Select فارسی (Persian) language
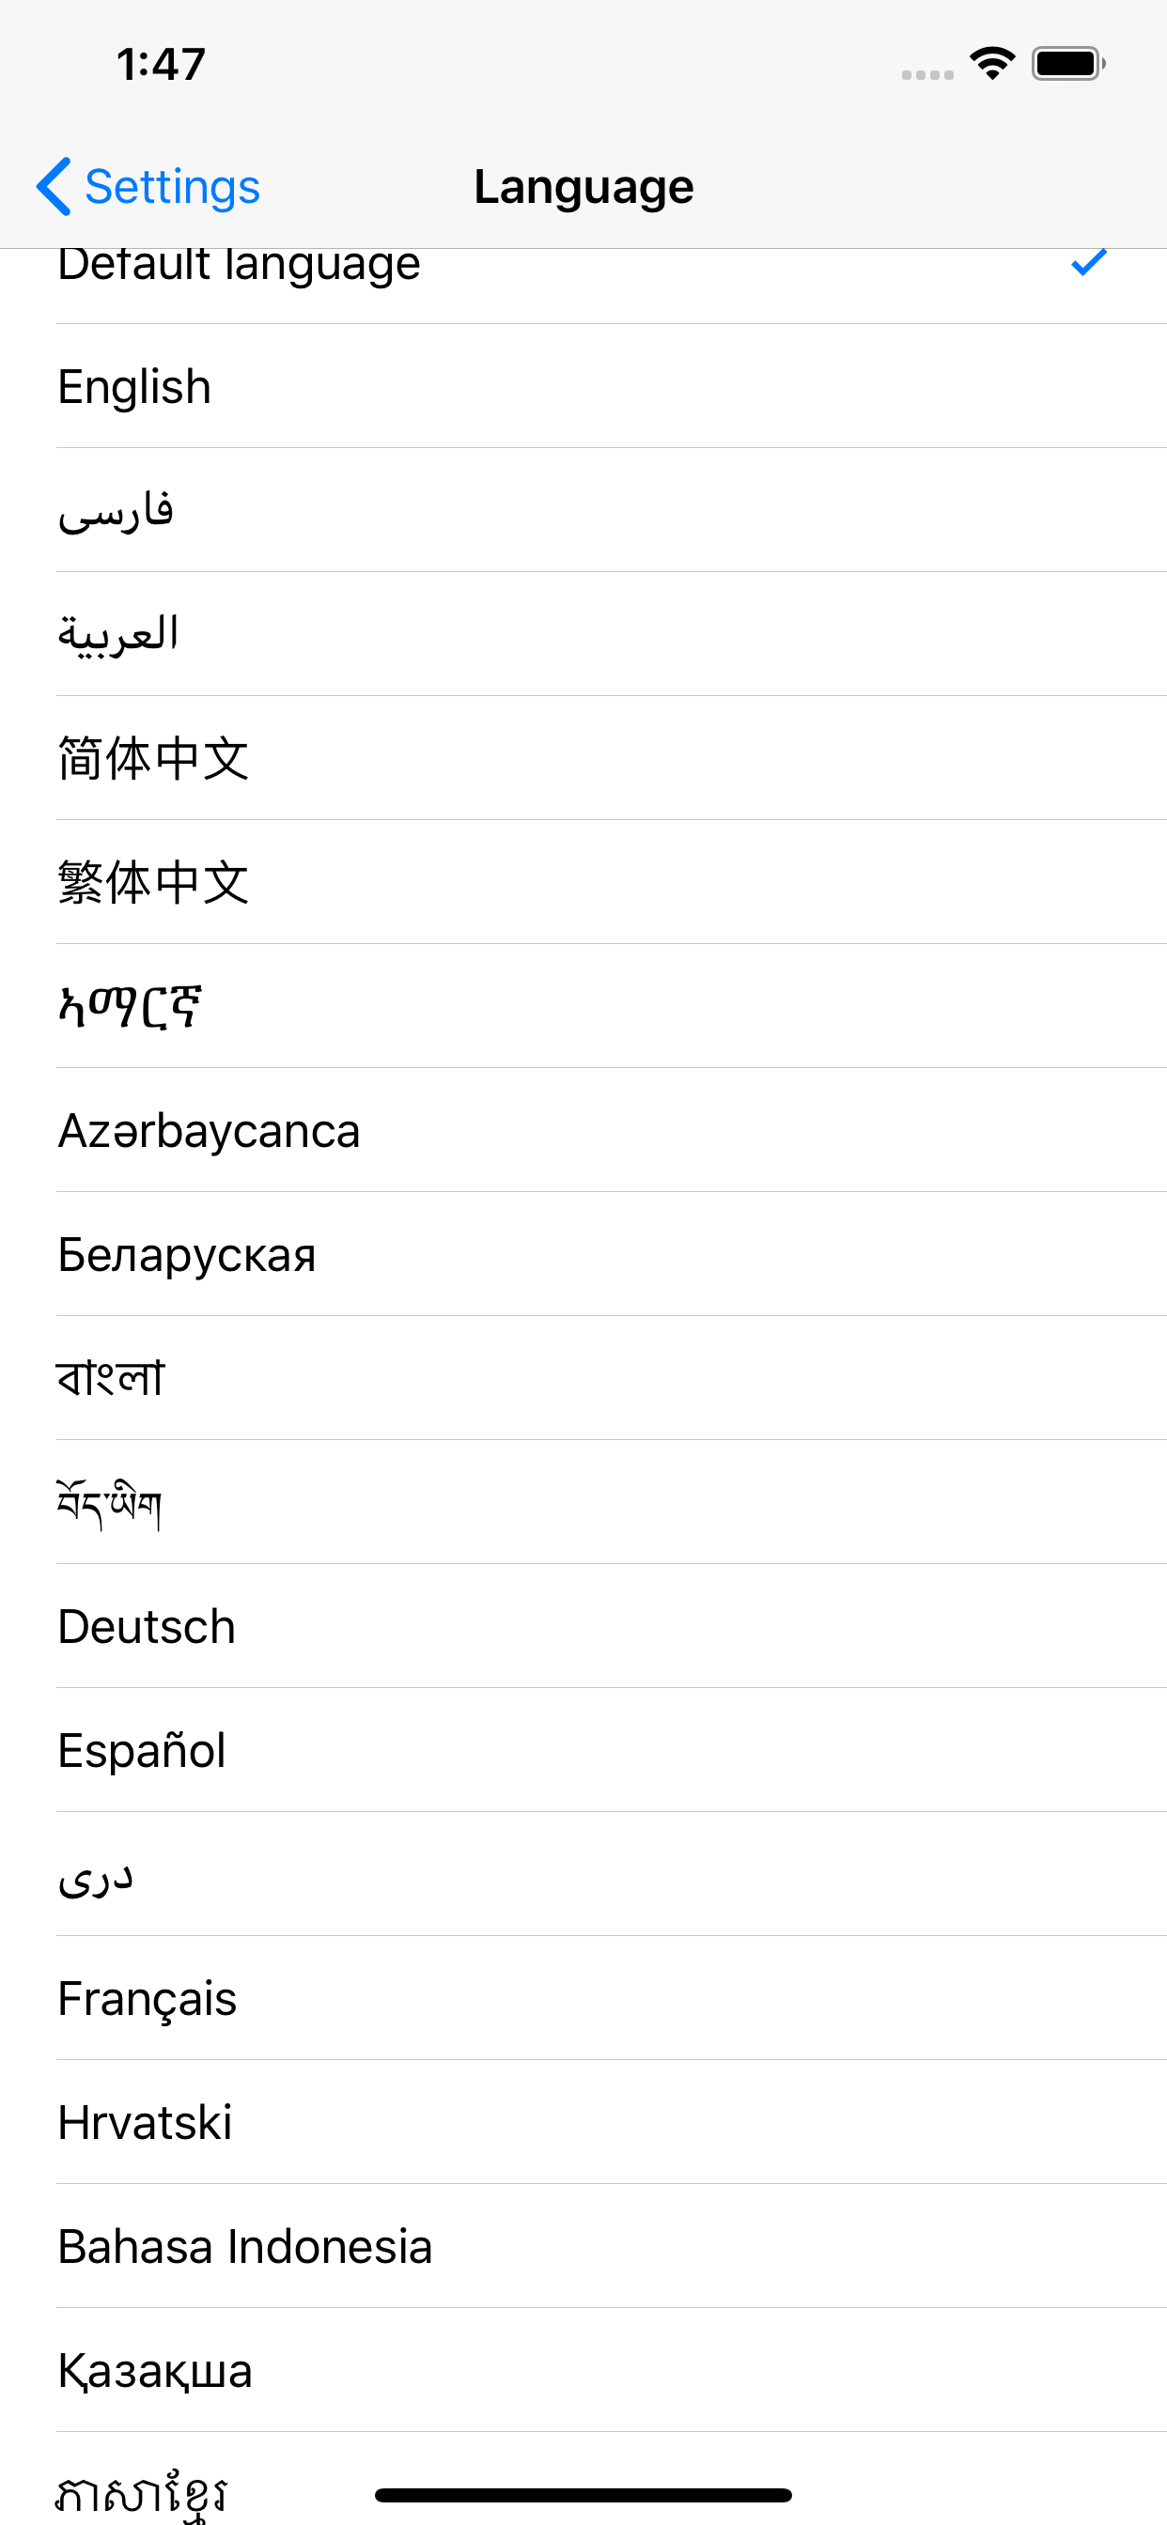 (x=116, y=511)
